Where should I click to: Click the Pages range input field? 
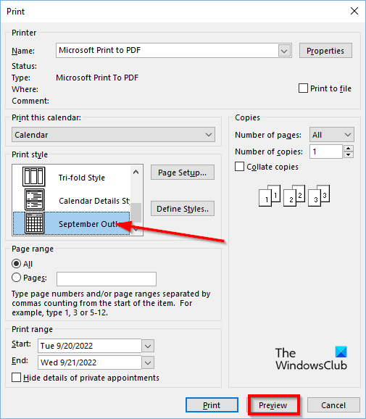(107, 279)
